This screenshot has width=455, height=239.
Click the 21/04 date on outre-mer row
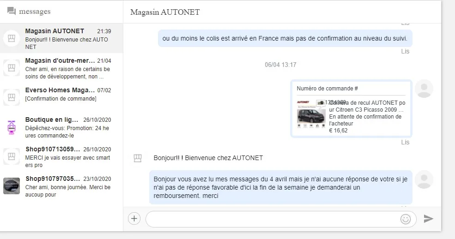pos(104,61)
